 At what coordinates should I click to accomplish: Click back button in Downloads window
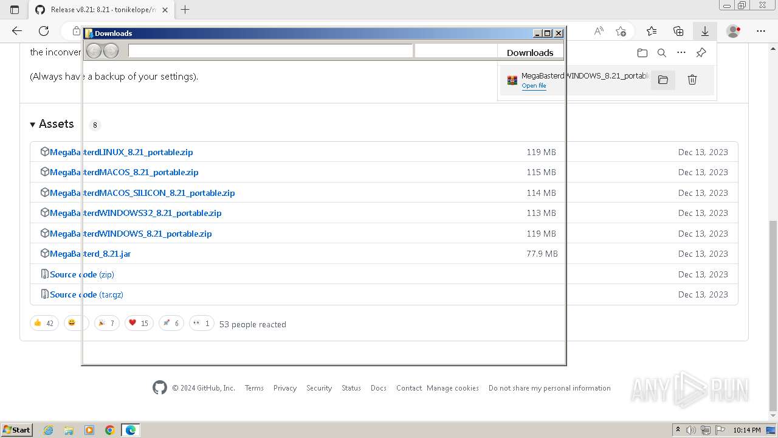tap(94, 50)
